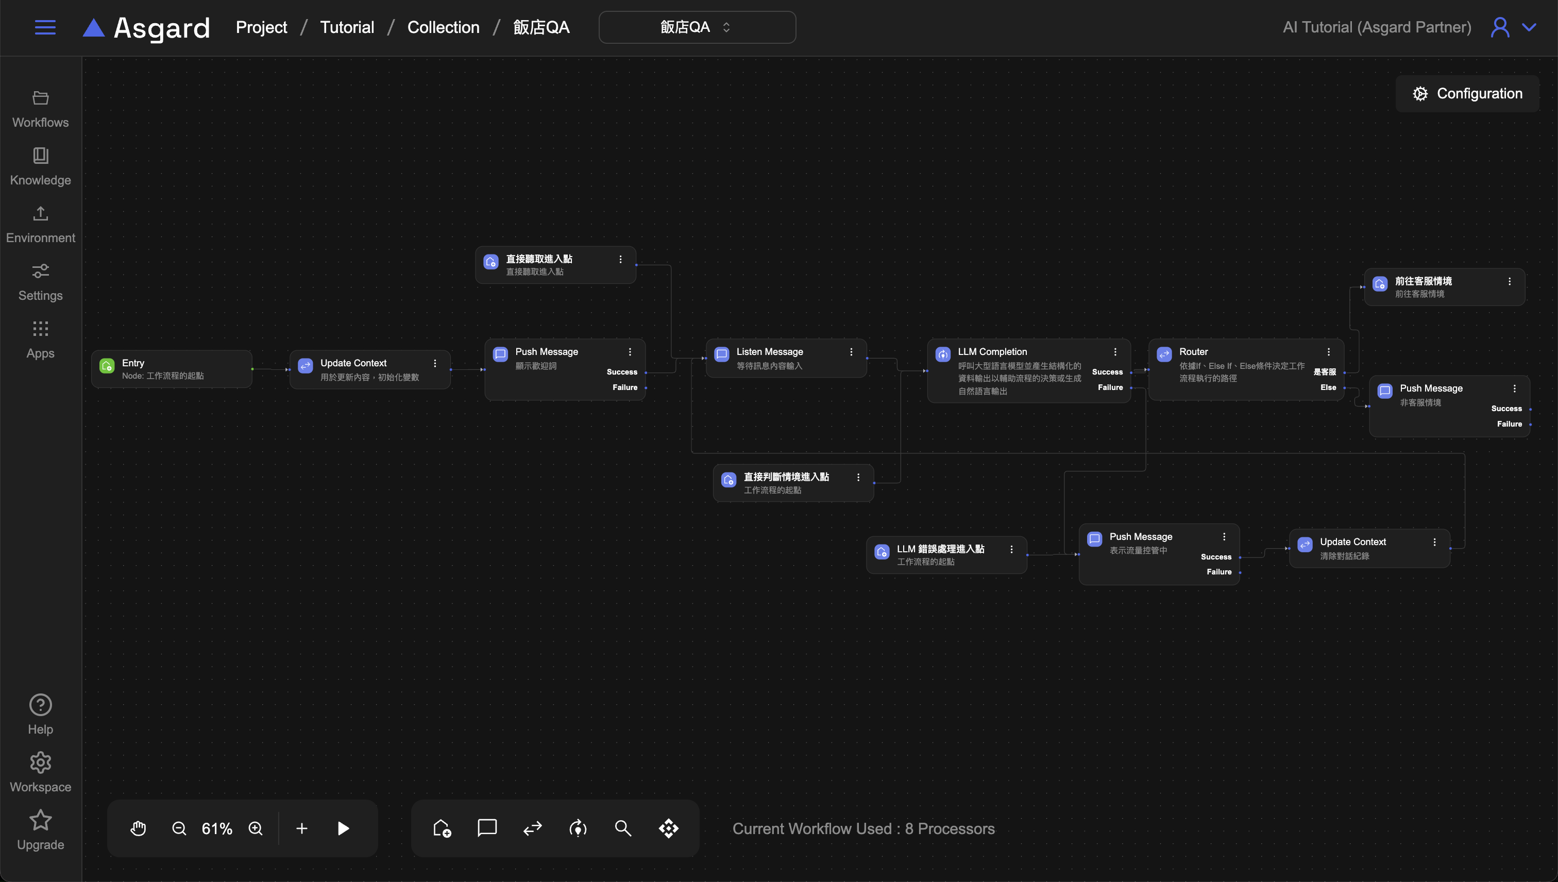This screenshot has height=882, width=1558.
Task: Add an LLM completion node from toolbar
Action: (x=578, y=828)
